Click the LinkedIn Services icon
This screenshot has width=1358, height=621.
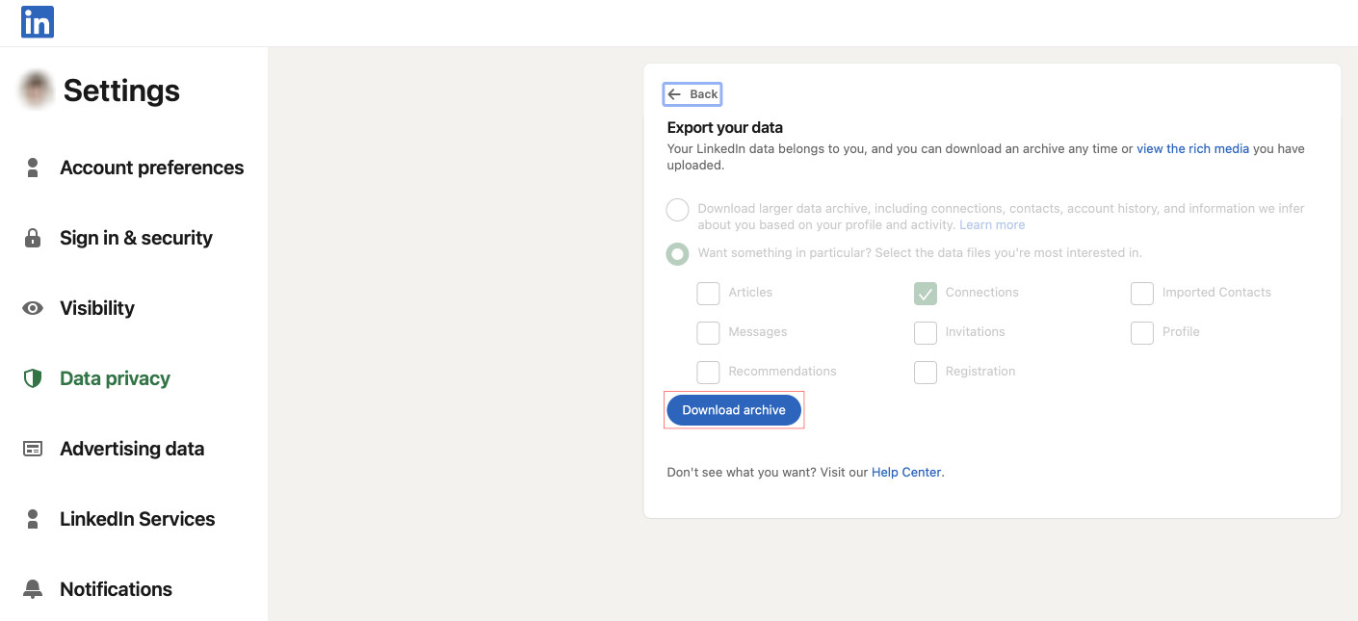[33, 518]
